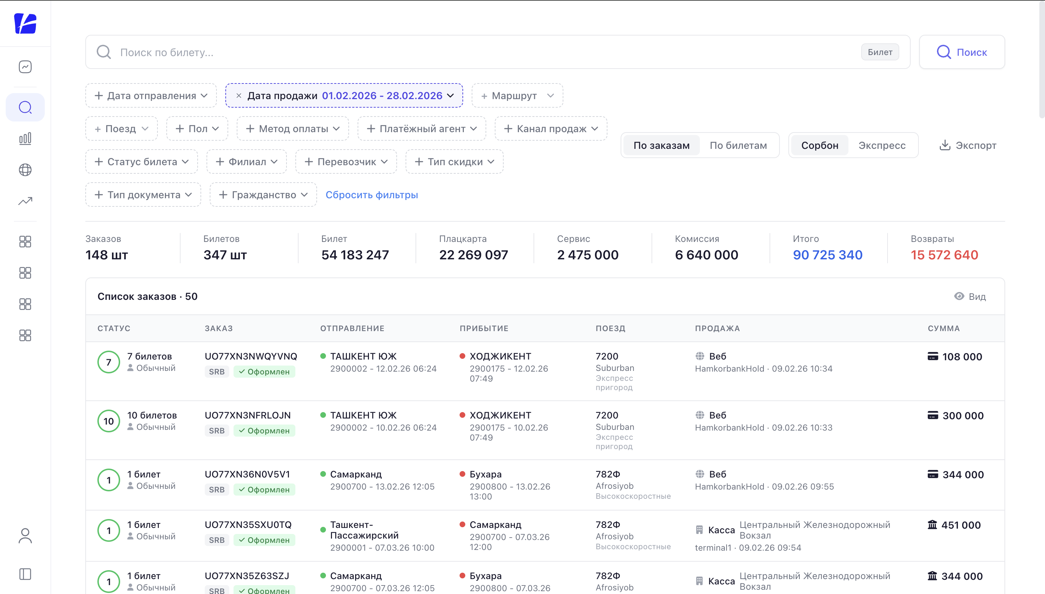Click the blue app logo in sidebar
Image resolution: width=1045 pixels, height=594 pixels.
tap(25, 23)
